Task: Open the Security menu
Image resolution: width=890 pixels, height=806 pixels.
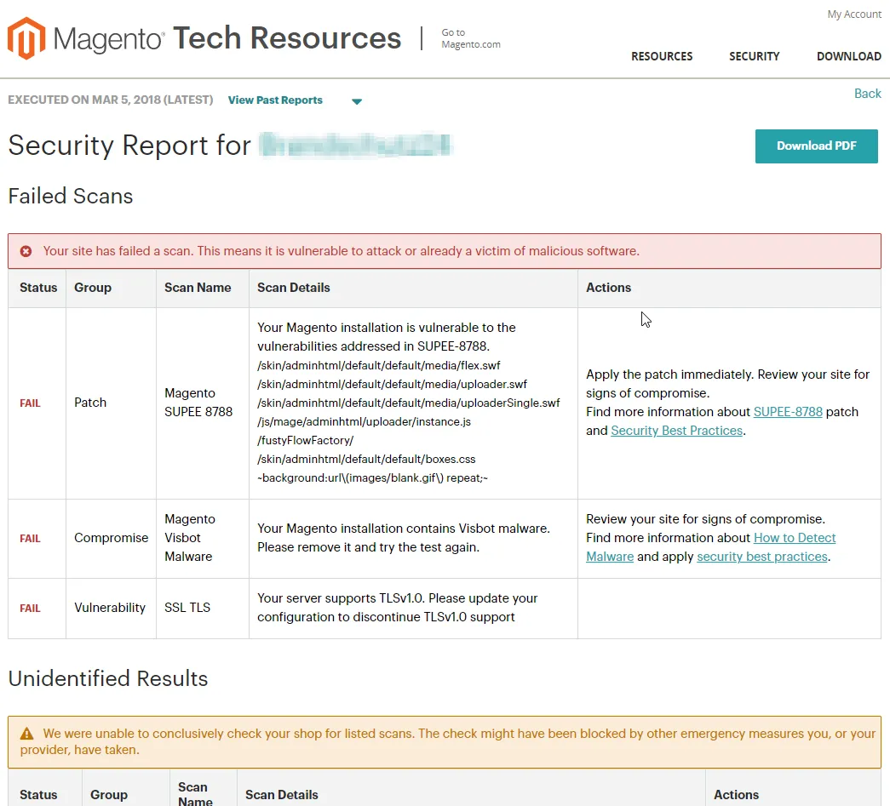Action: [754, 56]
